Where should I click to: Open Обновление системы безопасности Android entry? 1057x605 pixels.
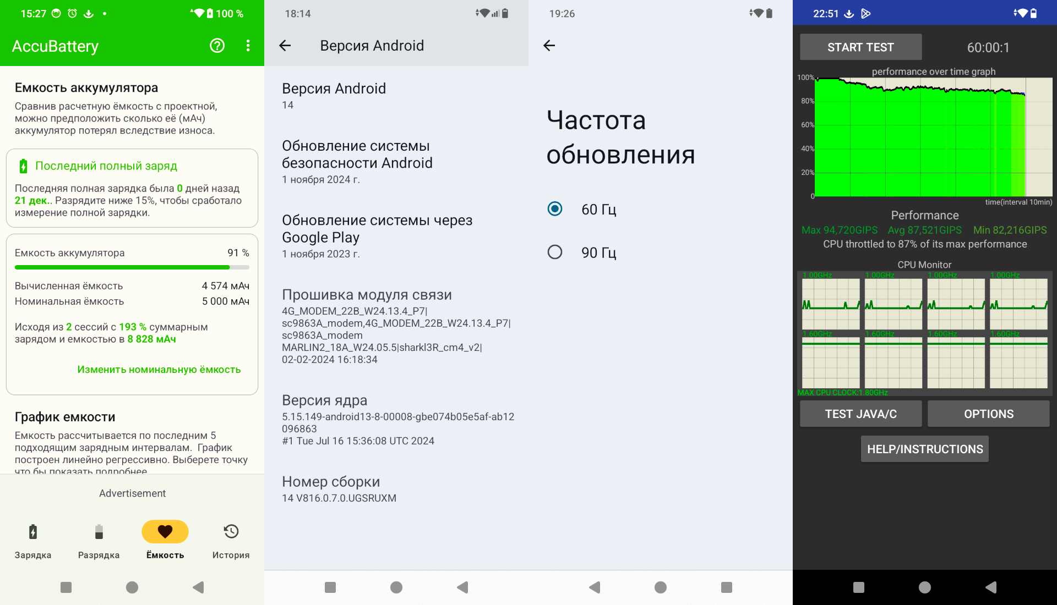396,162
